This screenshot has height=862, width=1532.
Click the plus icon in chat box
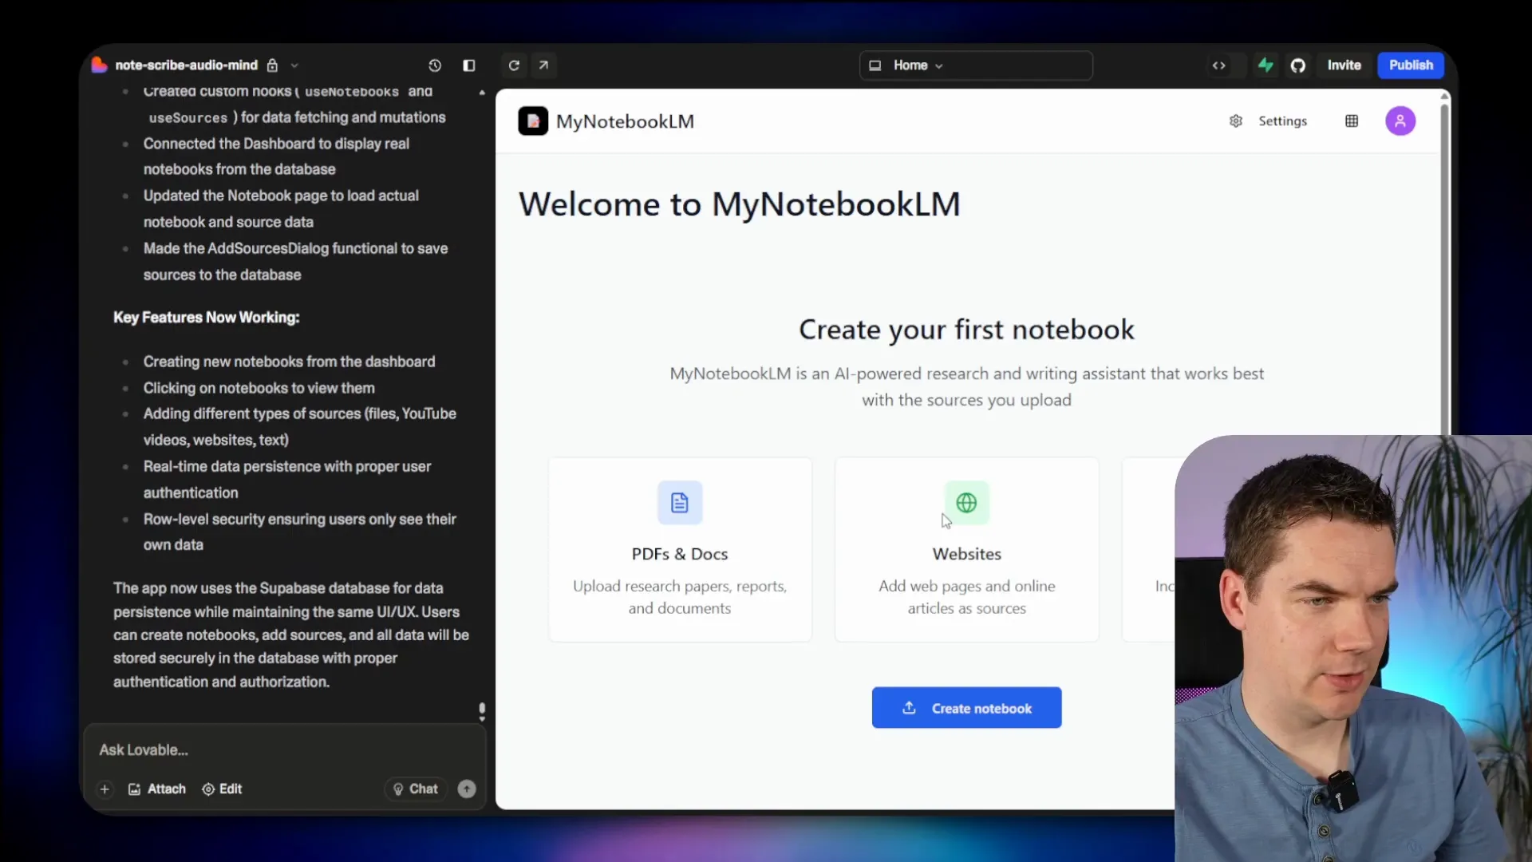point(105,789)
